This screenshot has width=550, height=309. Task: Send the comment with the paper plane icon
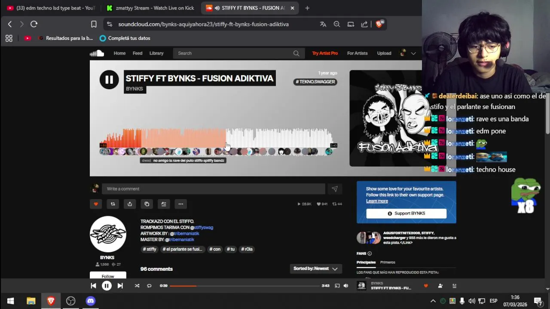[x=335, y=189]
